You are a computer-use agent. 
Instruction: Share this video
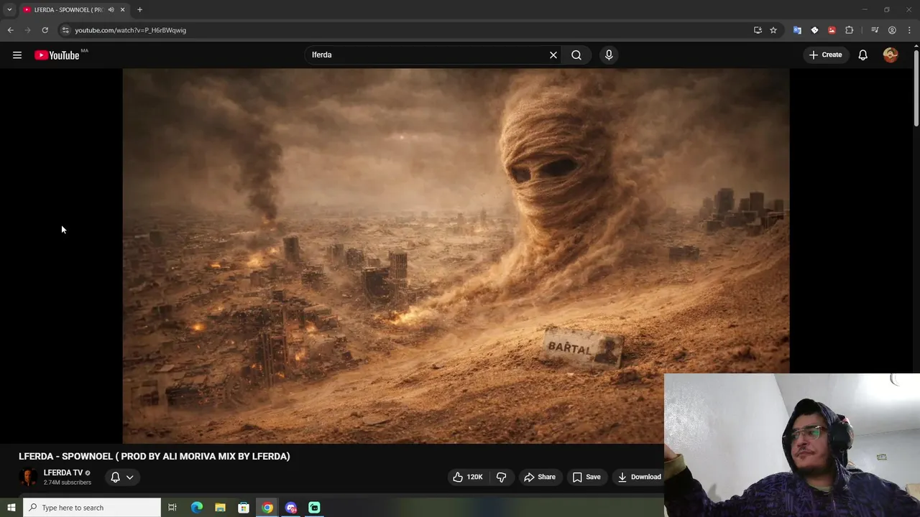[540, 477]
